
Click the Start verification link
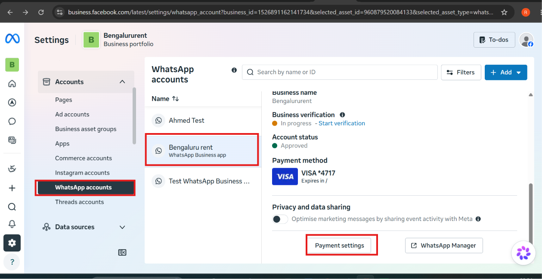342,123
